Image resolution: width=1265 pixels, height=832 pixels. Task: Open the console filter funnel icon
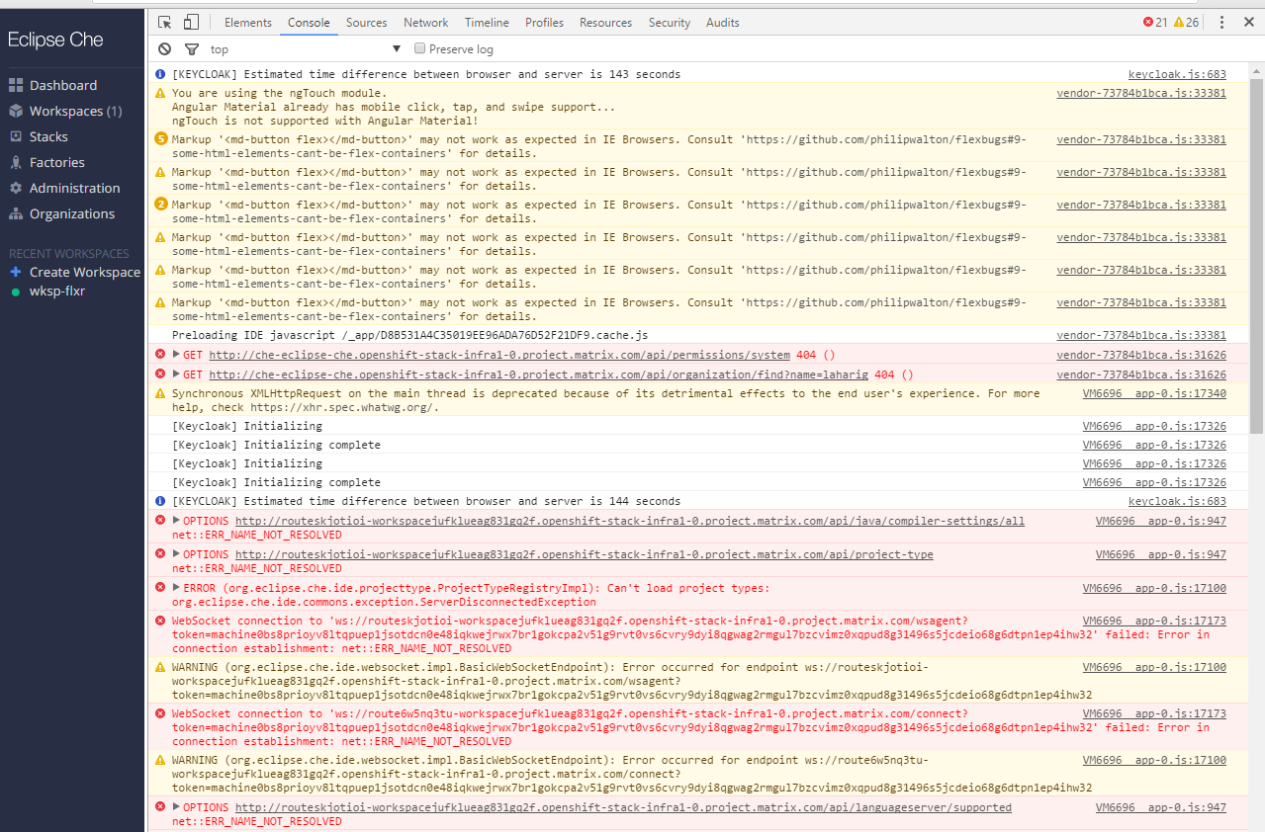click(x=192, y=49)
